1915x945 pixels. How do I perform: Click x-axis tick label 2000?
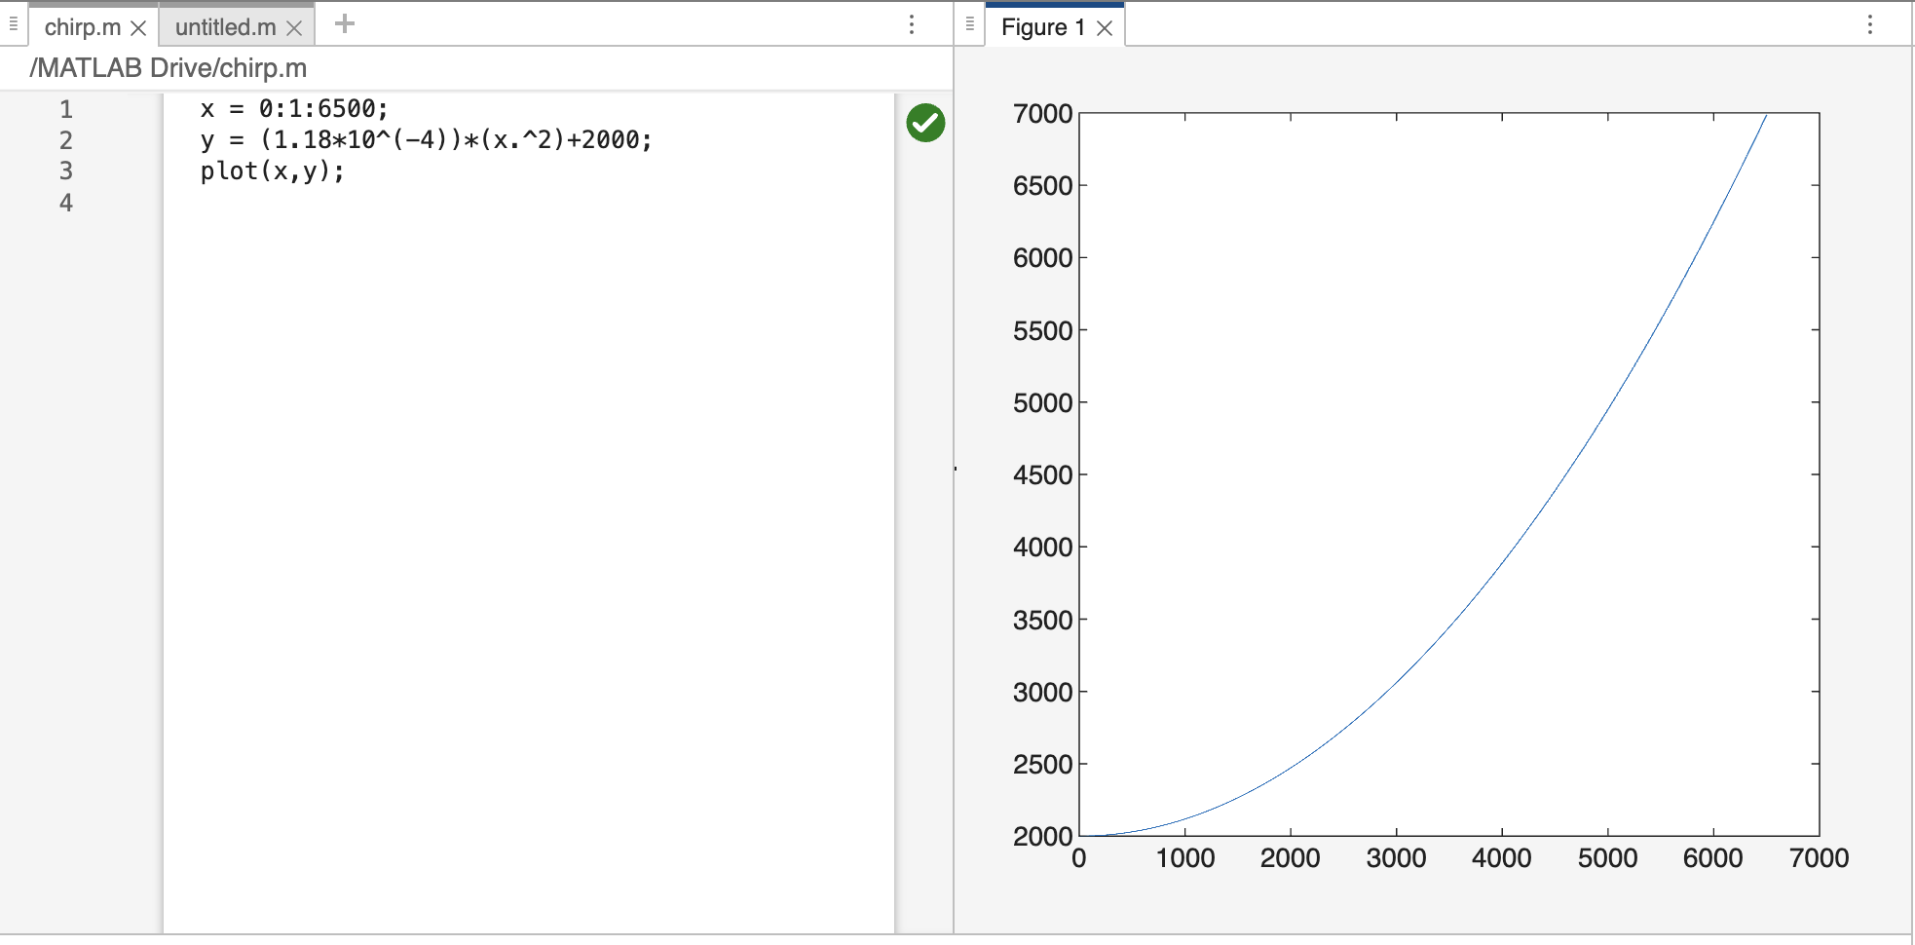pyautogui.click(x=1291, y=858)
